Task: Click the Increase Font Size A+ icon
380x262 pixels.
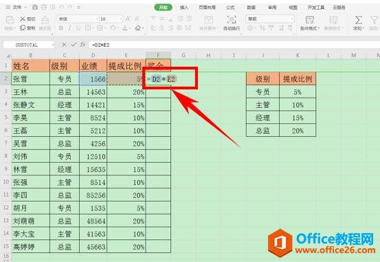Action: point(128,19)
